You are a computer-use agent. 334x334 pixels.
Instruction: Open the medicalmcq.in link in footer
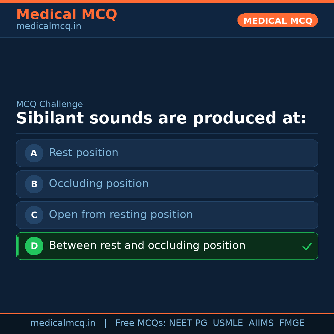pyautogui.click(x=63, y=323)
